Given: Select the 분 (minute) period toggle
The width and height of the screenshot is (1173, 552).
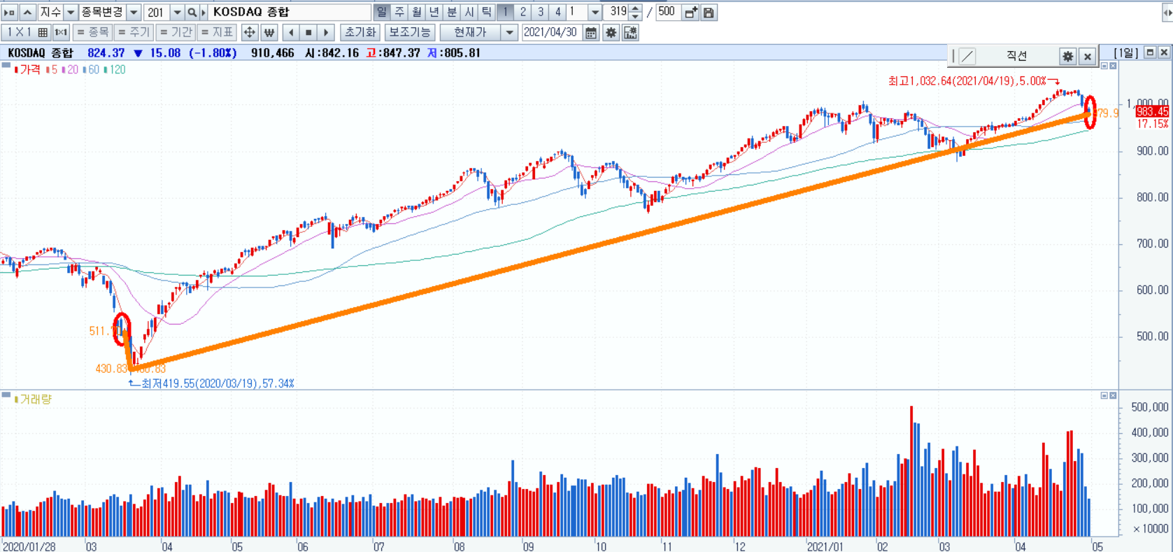Looking at the screenshot, I should click(x=452, y=12).
